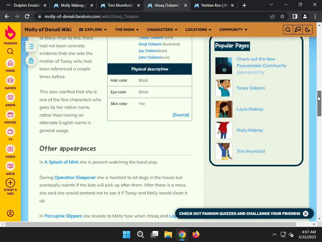The image size is (322, 242).
Task: Open Windows Start menu
Action: (126, 234)
